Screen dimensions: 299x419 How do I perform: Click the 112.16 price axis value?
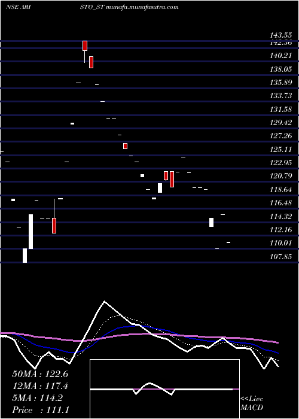281,229
